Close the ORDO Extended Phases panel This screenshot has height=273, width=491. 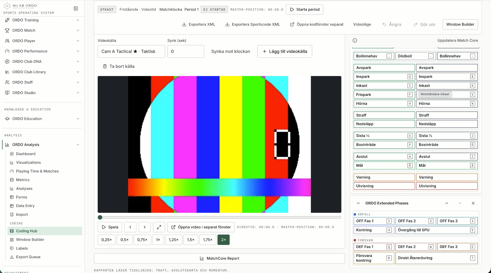[x=473, y=203]
